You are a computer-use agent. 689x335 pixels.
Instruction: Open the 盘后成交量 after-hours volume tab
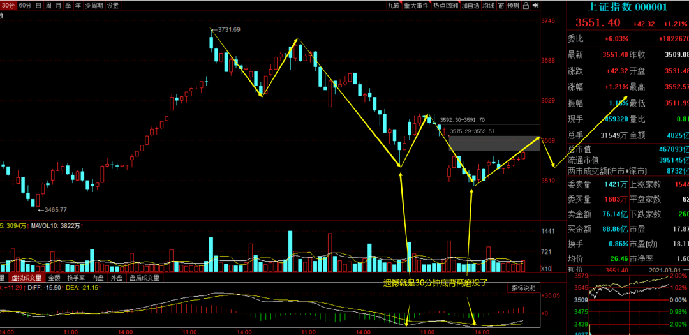coord(144,278)
